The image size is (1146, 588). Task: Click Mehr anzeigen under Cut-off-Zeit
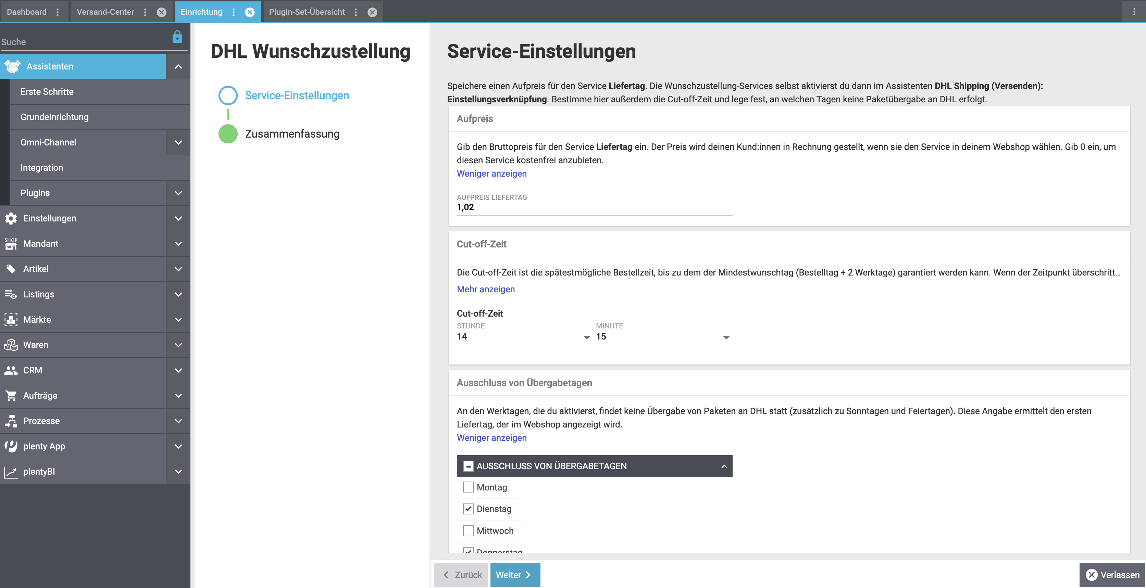[x=486, y=289]
